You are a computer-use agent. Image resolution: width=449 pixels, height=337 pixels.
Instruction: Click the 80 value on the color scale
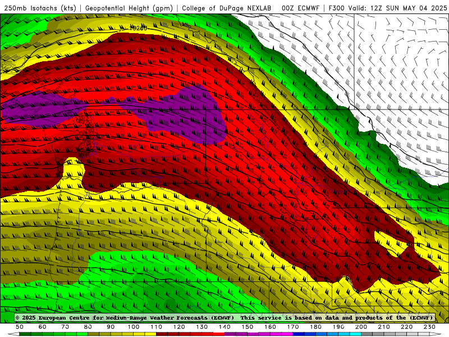(x=88, y=327)
